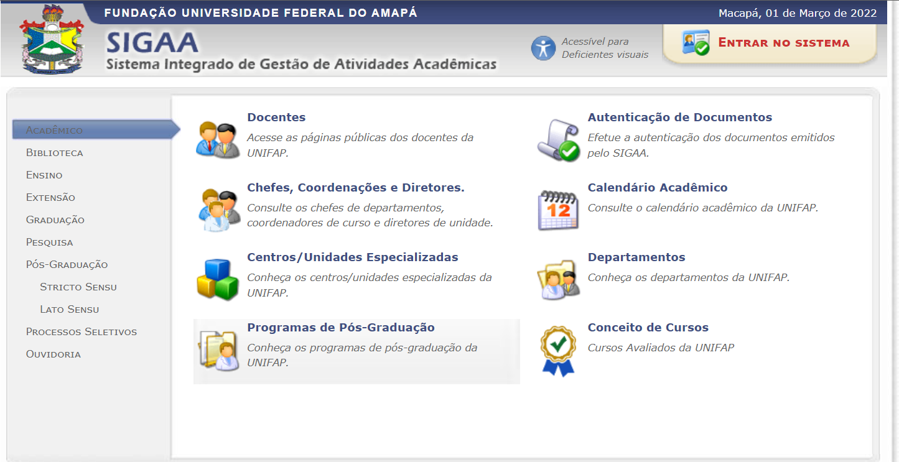
Task: Click 'Sistema Integrado de Gestão de Atividades Acadêmicas' subtitle
Action: pyautogui.click(x=302, y=65)
